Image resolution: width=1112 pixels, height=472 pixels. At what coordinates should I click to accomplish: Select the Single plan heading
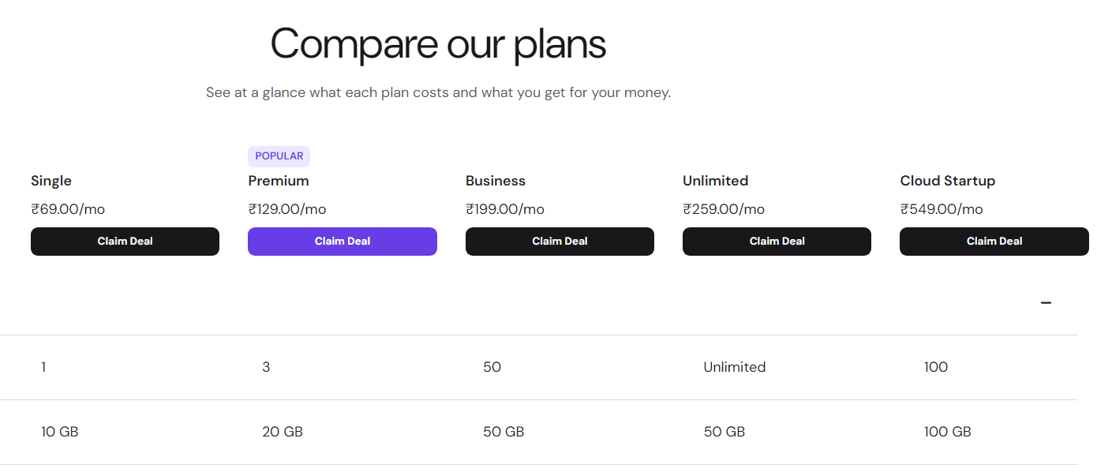[51, 181]
